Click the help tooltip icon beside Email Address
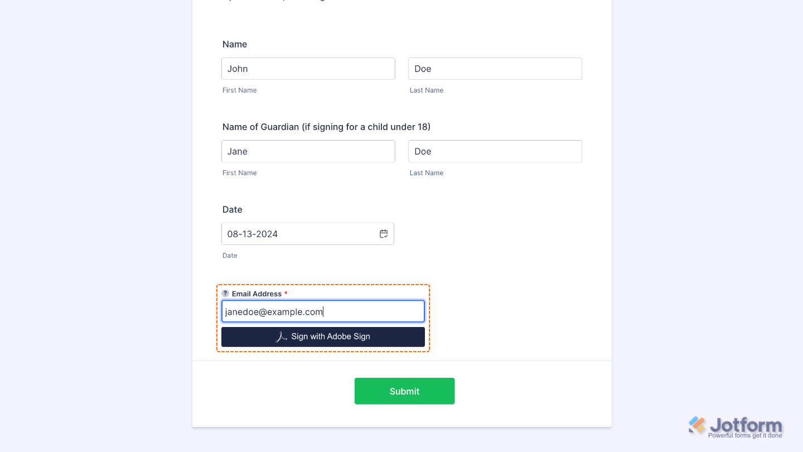The height and width of the screenshot is (452, 803). click(x=225, y=293)
